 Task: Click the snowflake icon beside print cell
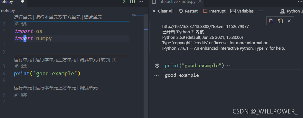click(x=157, y=66)
